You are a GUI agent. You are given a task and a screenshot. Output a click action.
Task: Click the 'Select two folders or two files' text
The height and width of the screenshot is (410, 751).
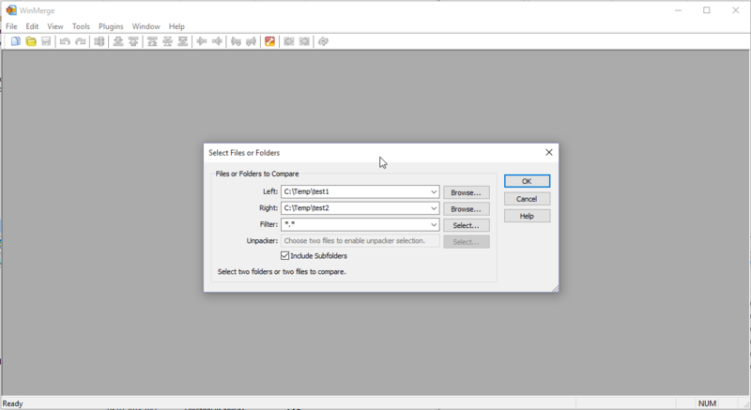(x=282, y=272)
